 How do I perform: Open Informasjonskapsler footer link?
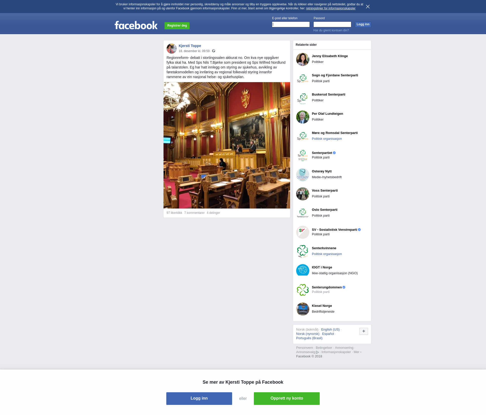point(336,352)
